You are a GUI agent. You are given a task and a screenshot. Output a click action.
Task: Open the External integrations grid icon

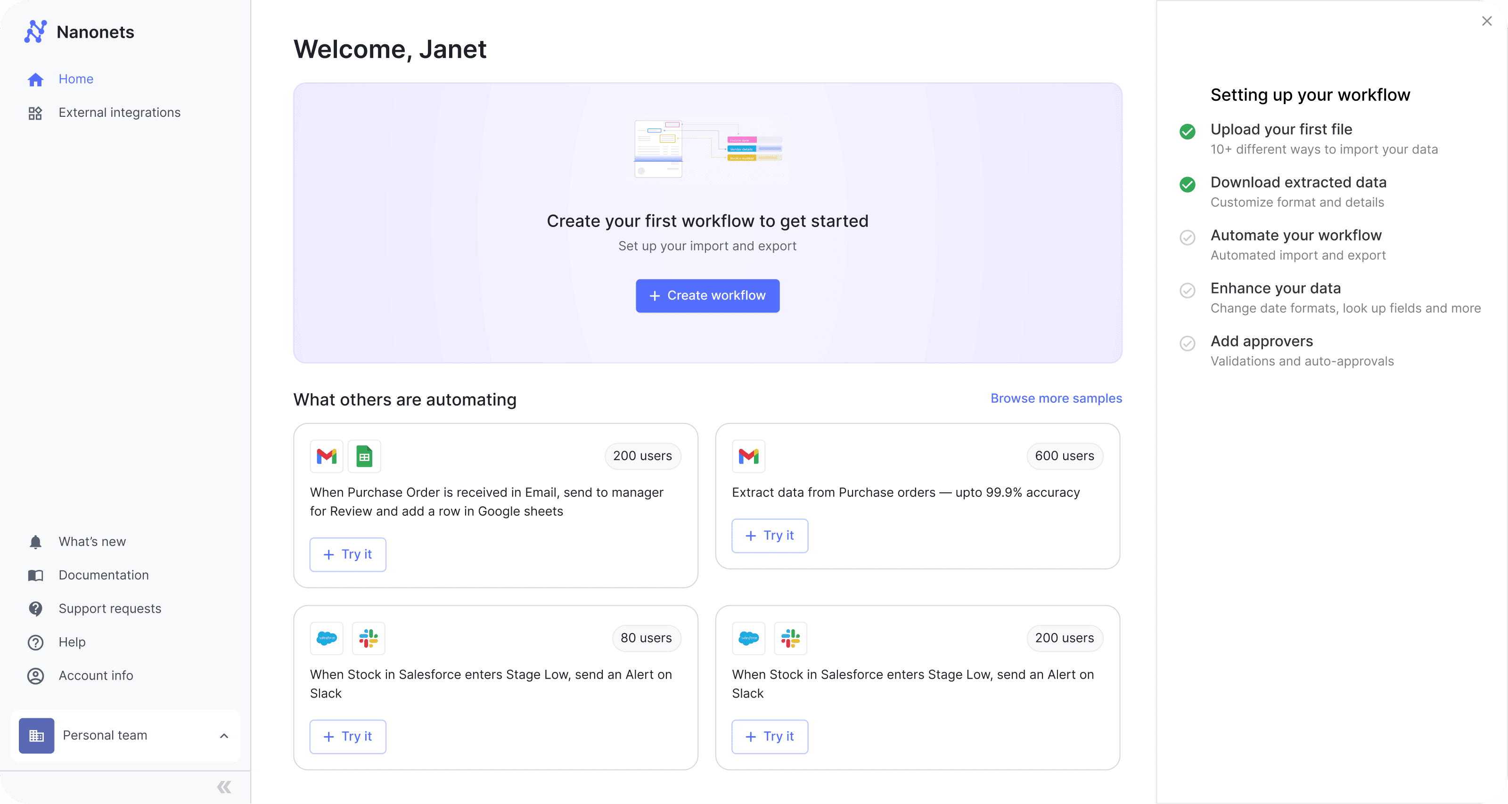coord(35,113)
